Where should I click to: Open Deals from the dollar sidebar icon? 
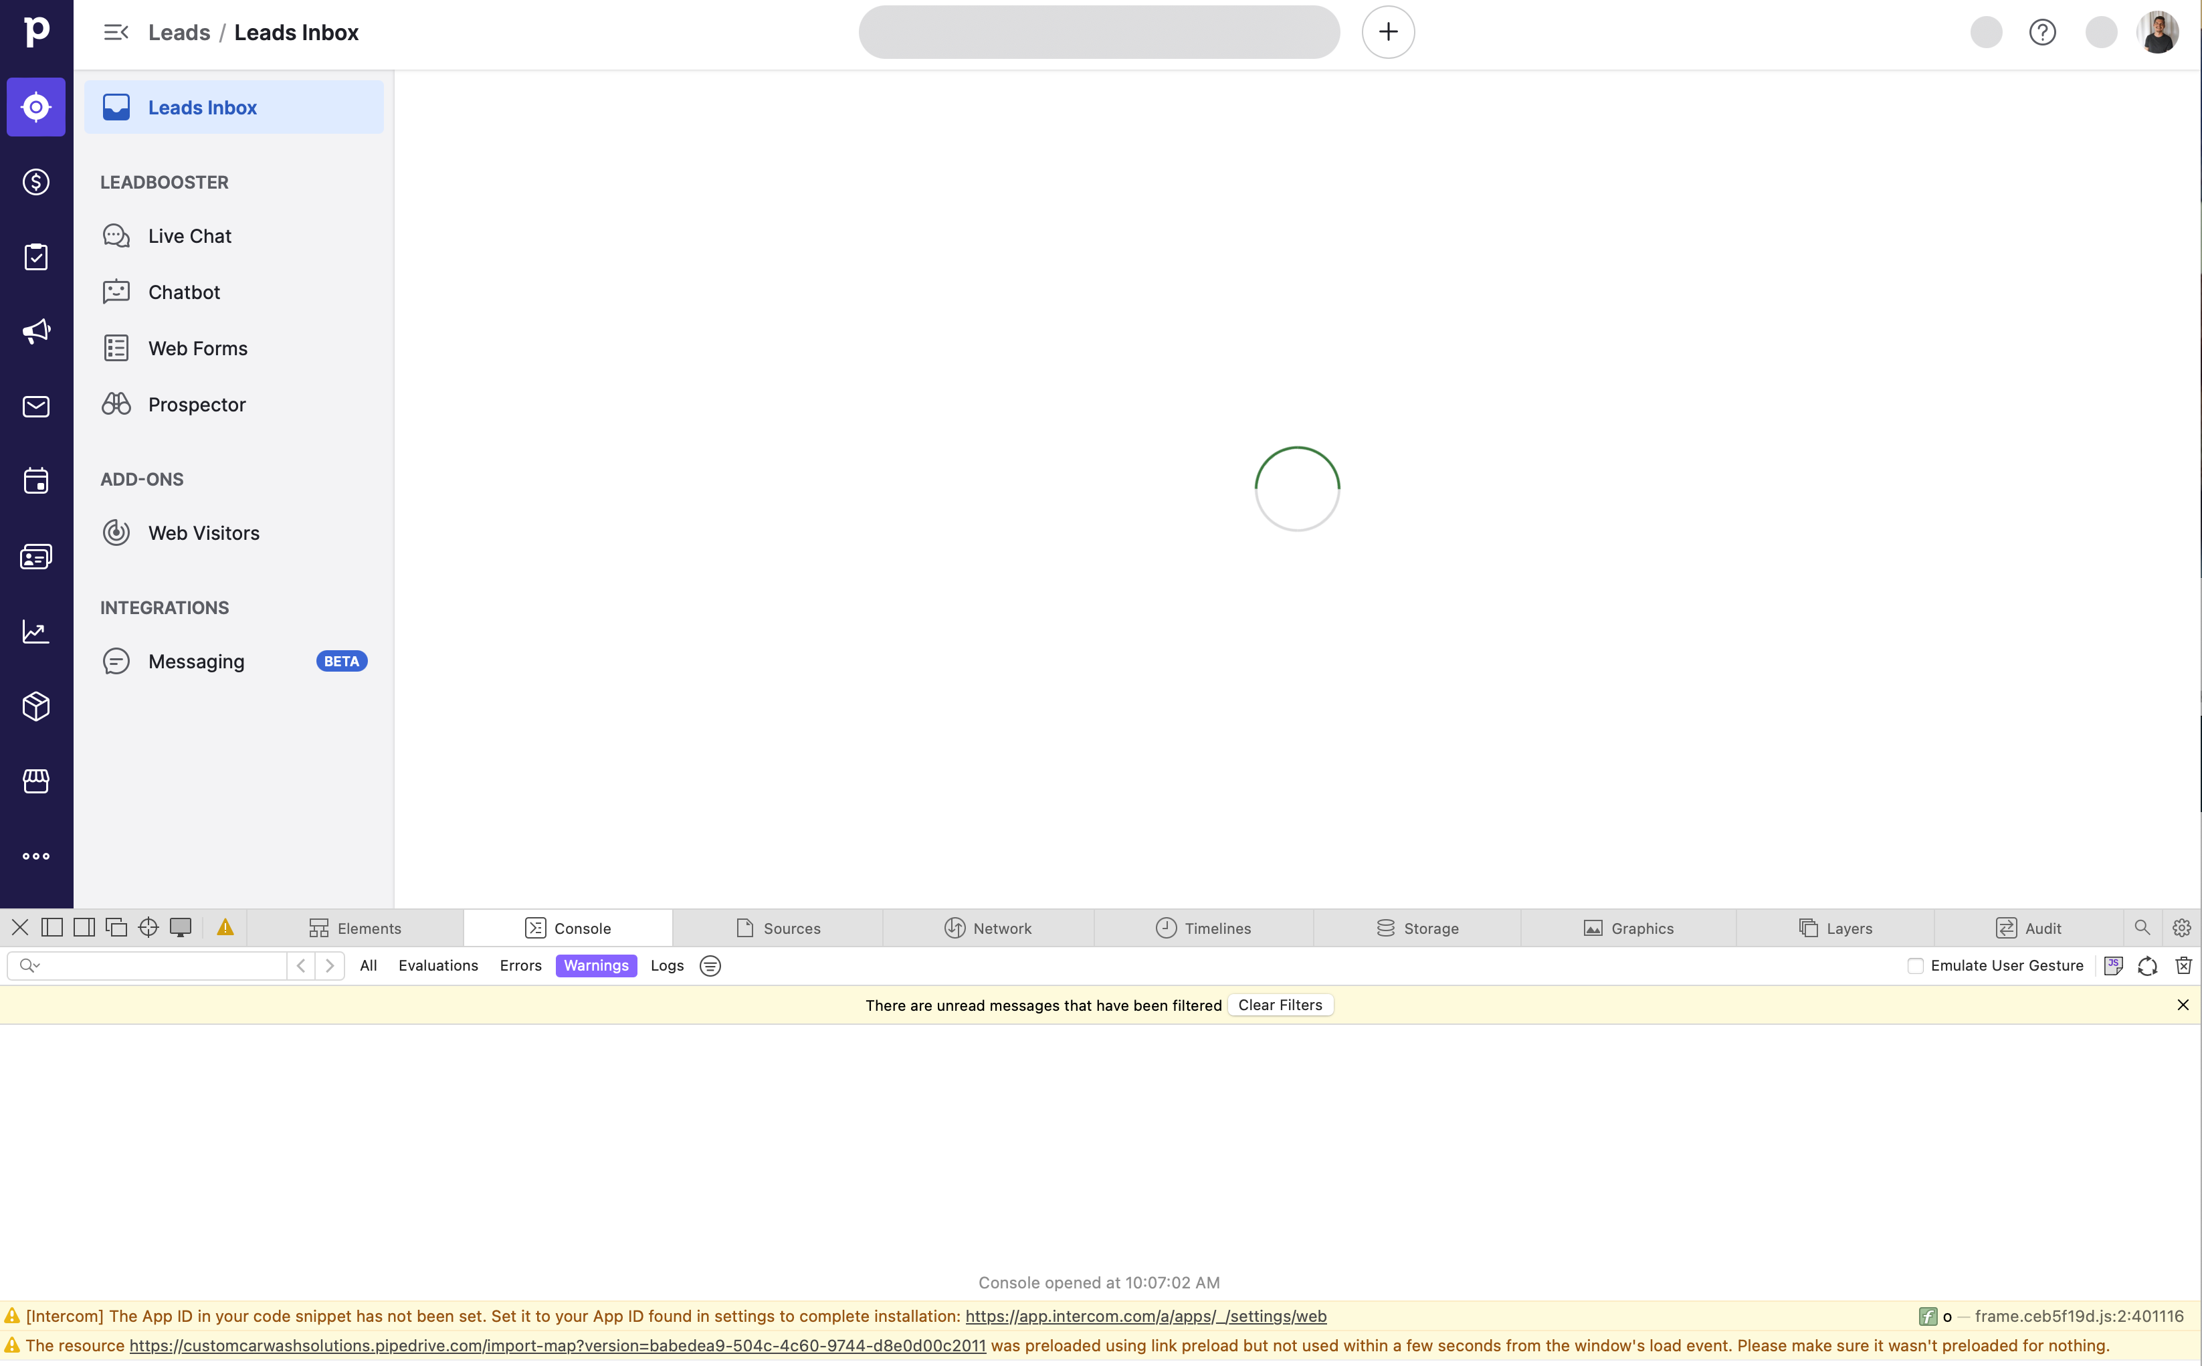click(36, 181)
